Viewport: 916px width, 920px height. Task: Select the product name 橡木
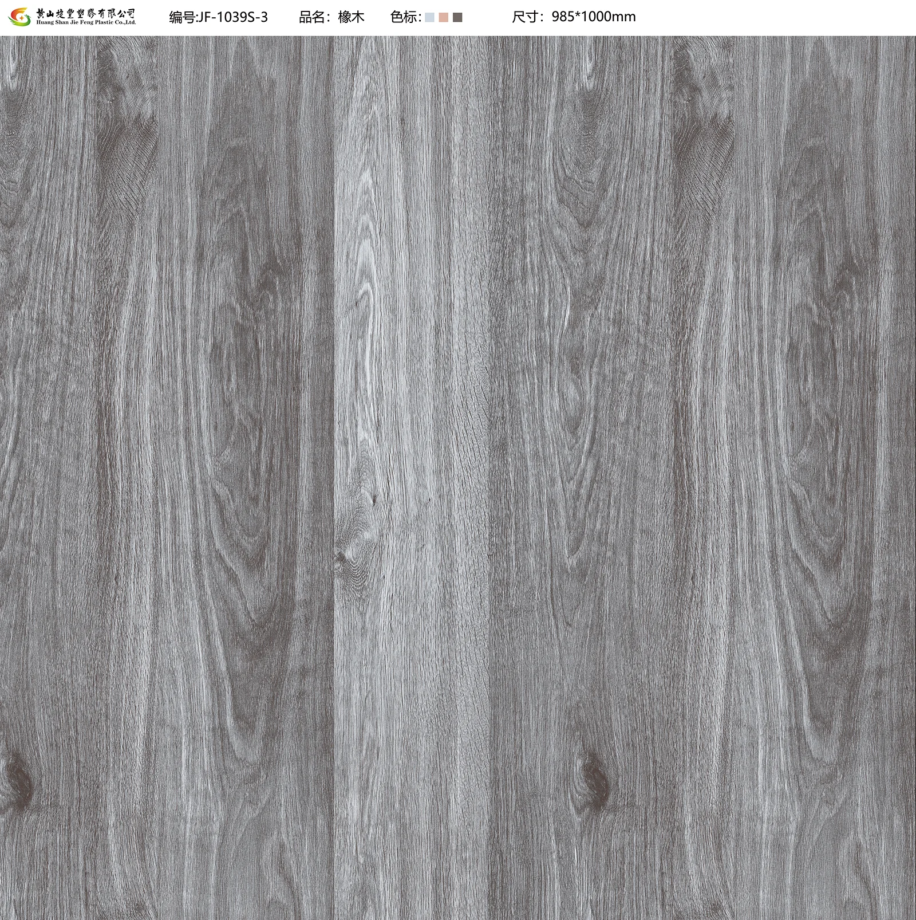pos(351,17)
